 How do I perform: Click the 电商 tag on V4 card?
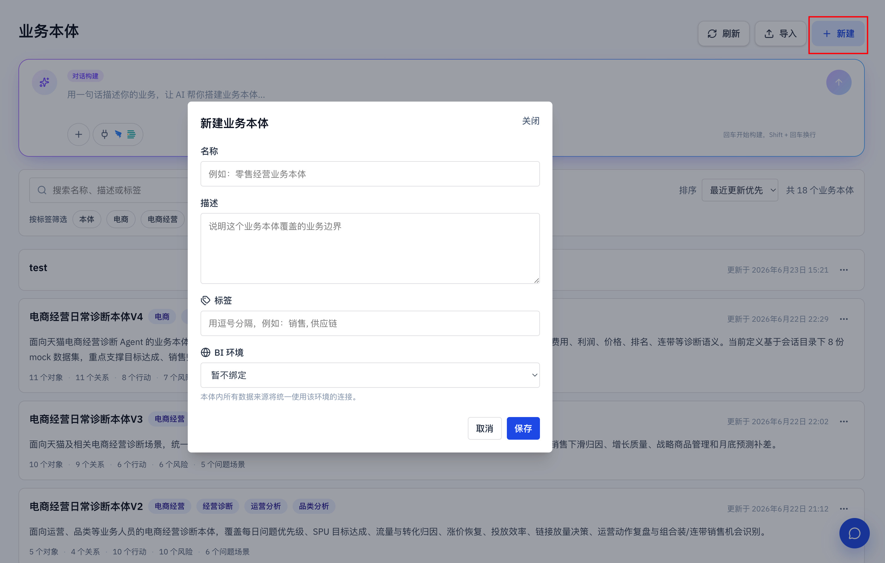click(x=162, y=317)
